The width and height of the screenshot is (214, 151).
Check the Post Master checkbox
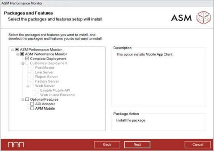tap(32, 68)
